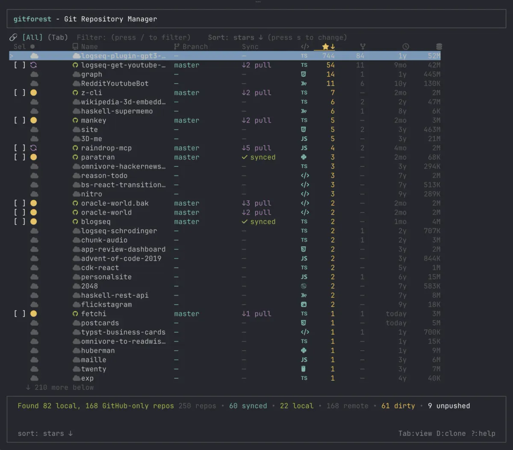Image resolution: width=513 pixels, height=450 pixels.
Task: Click the RedditYoutubeBot repository name
Action: click(x=115, y=83)
